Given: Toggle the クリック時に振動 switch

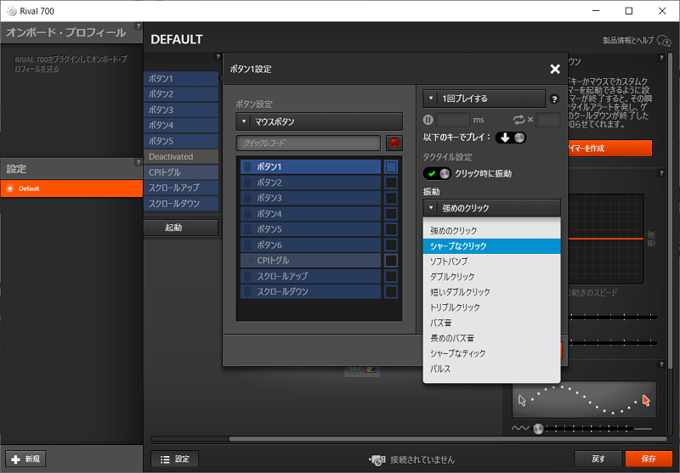Looking at the screenshot, I should [437, 174].
